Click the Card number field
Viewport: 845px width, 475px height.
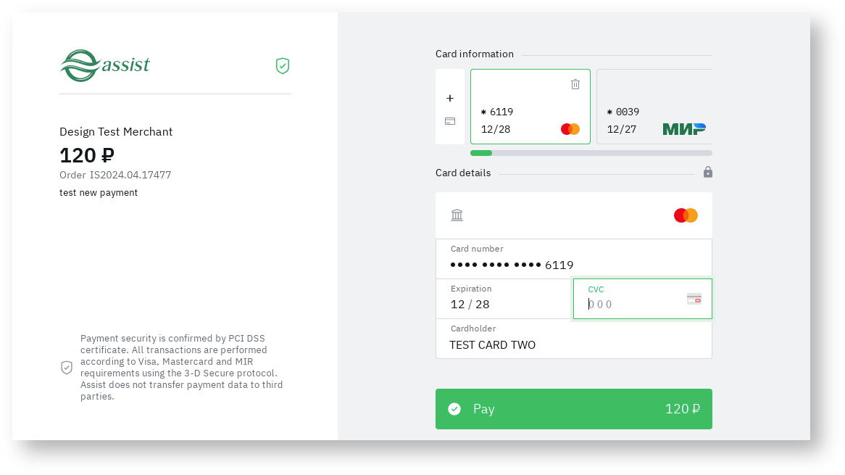pyautogui.click(x=573, y=265)
